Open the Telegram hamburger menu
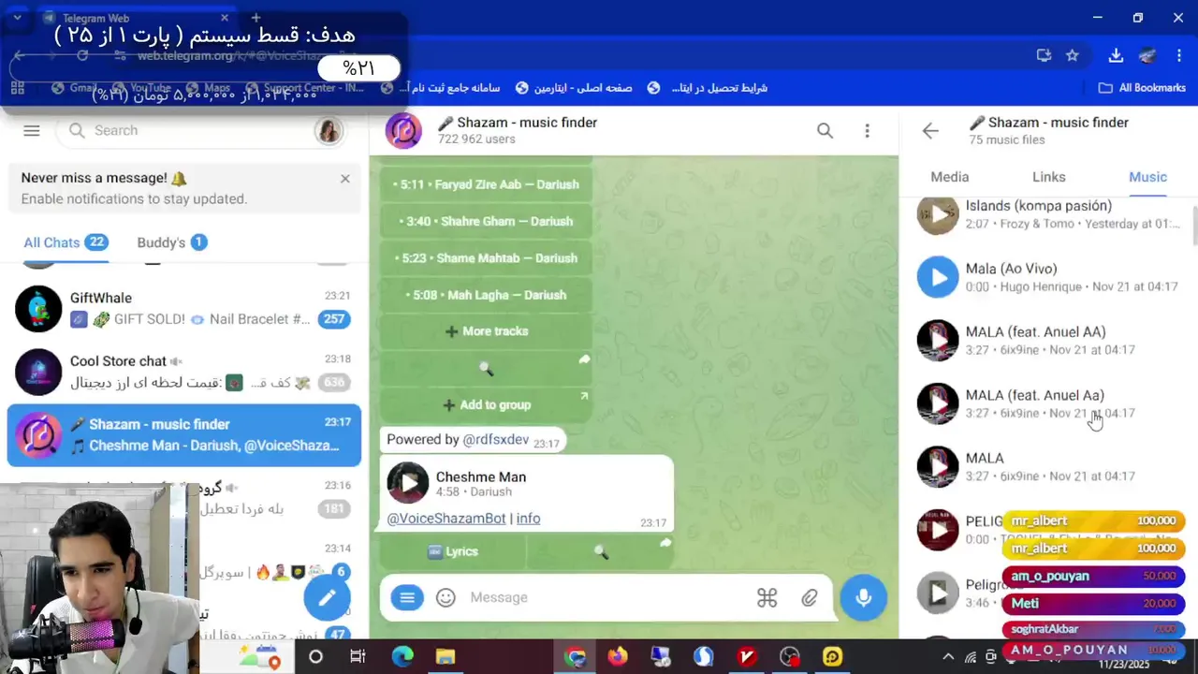The image size is (1198, 674). click(x=32, y=131)
